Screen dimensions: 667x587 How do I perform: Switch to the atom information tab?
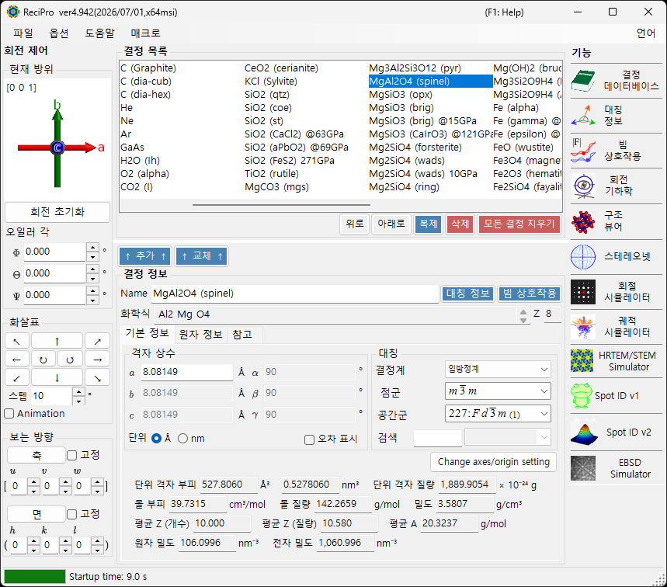(x=201, y=335)
